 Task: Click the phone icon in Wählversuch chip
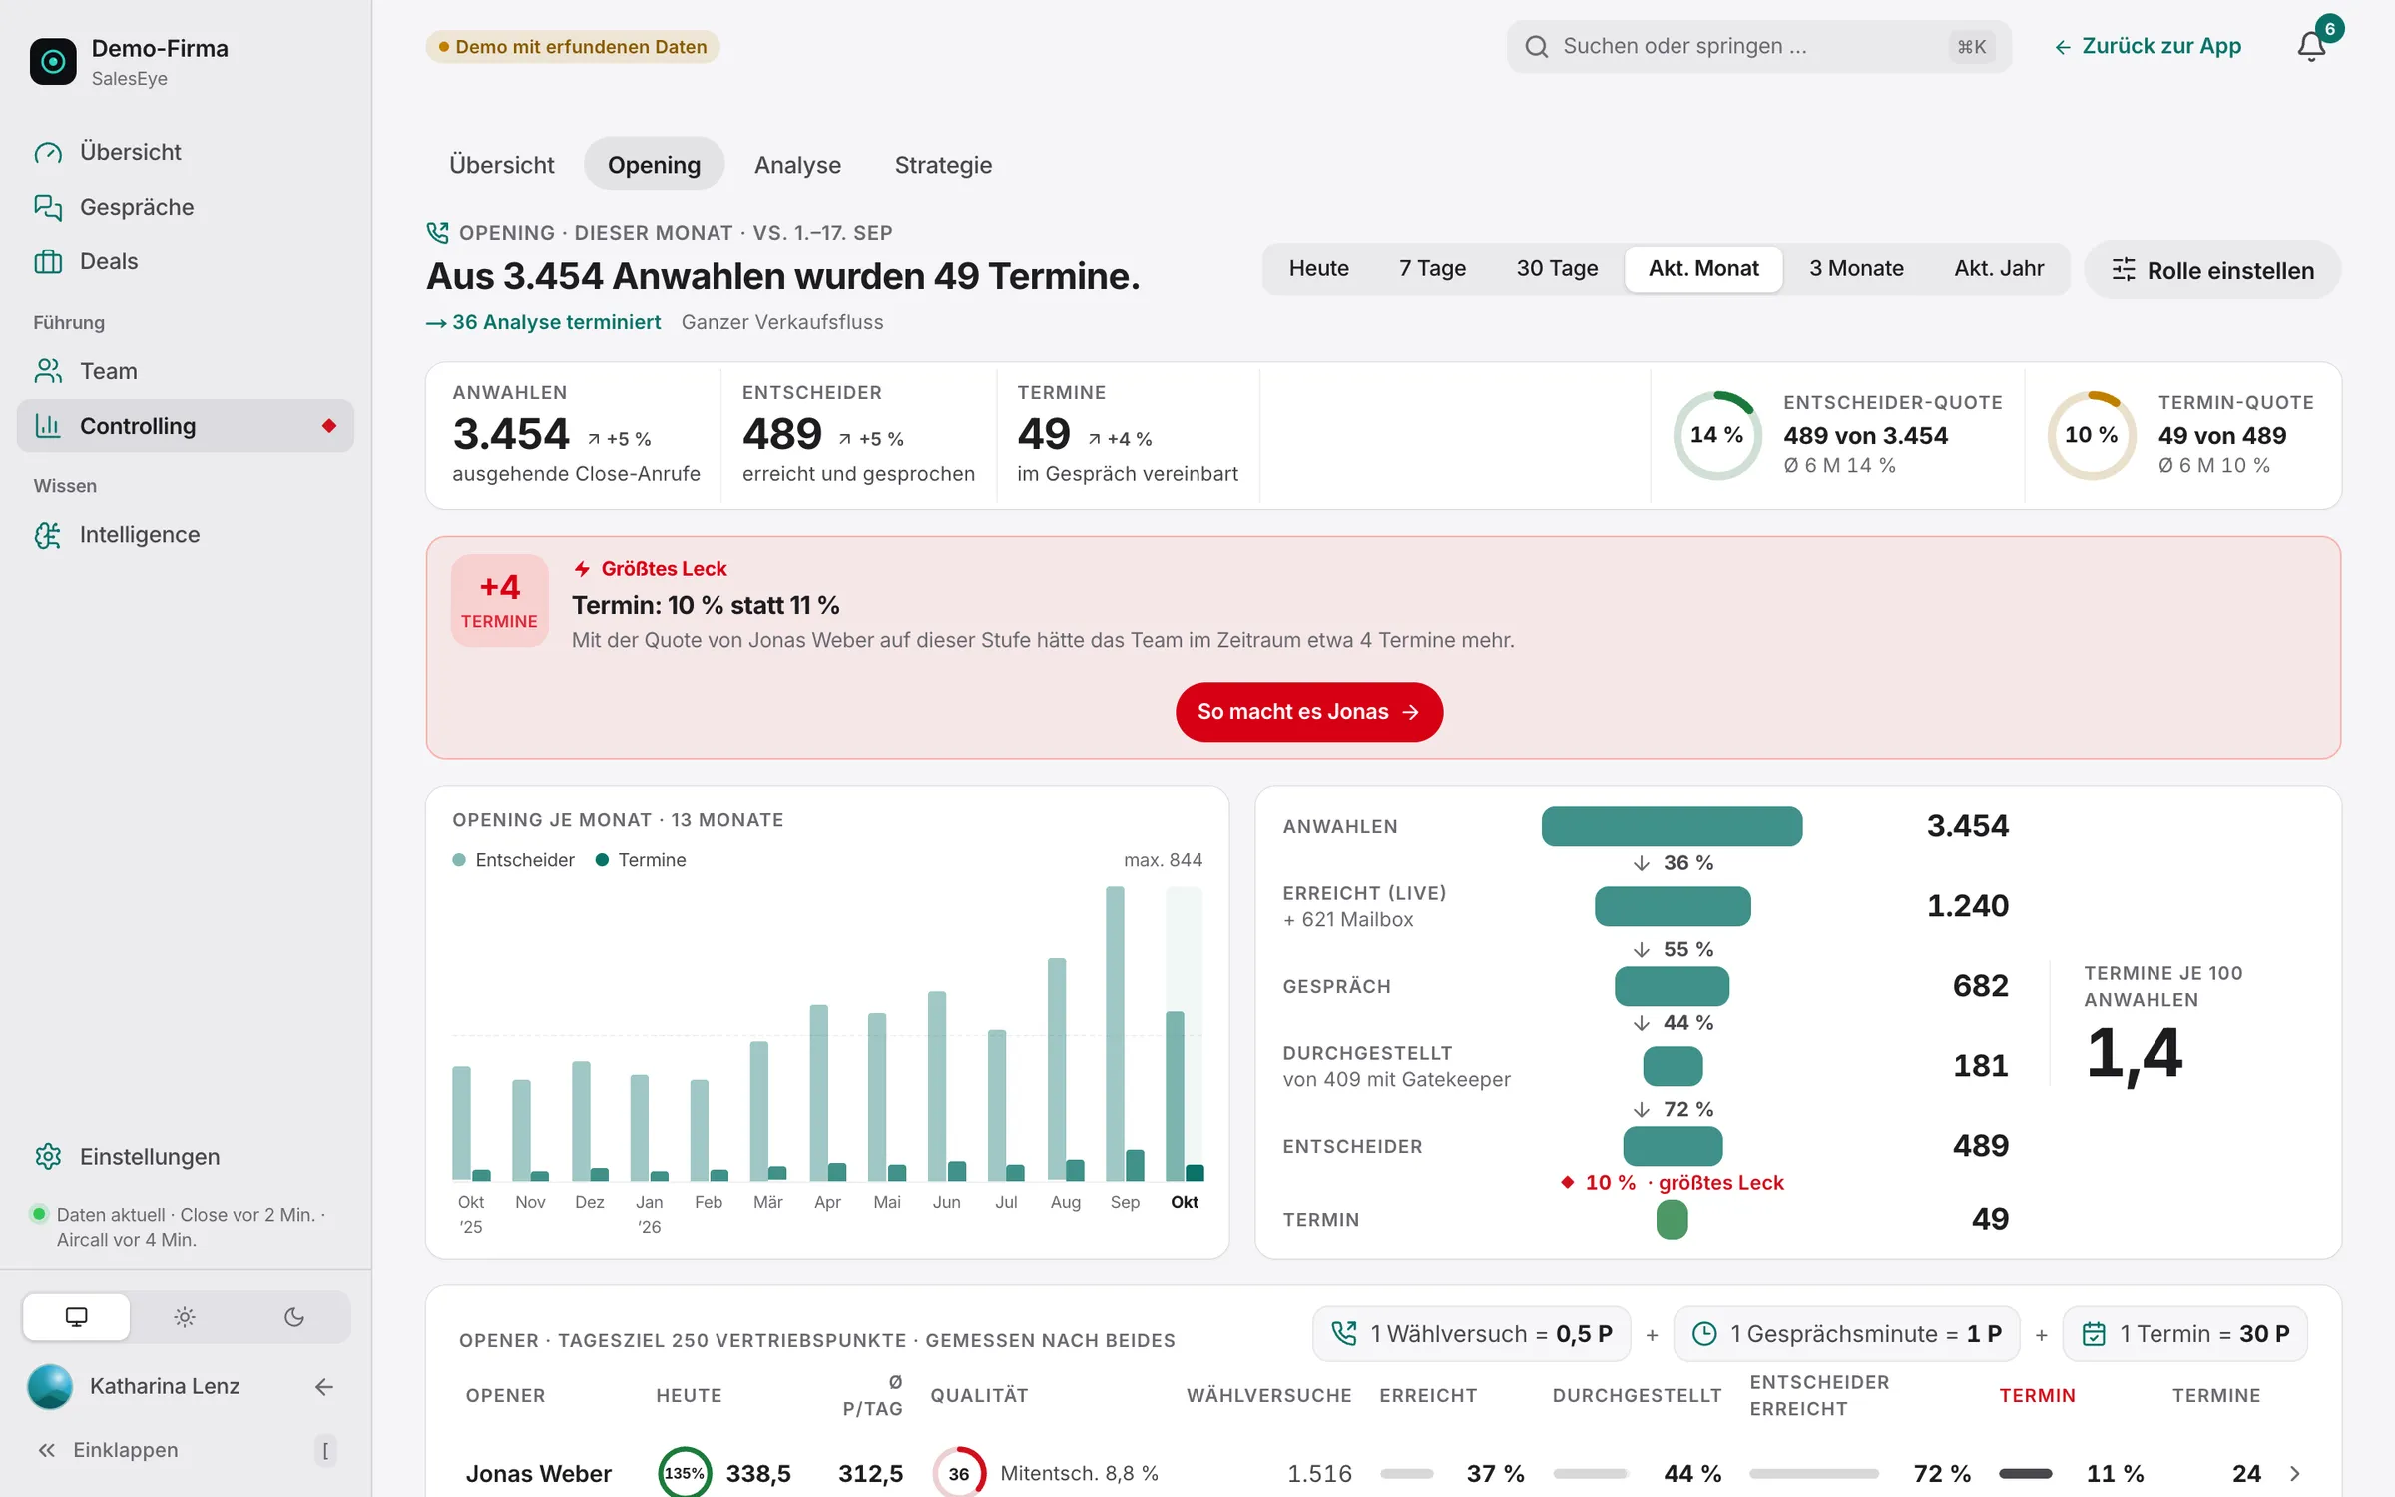[1344, 1334]
